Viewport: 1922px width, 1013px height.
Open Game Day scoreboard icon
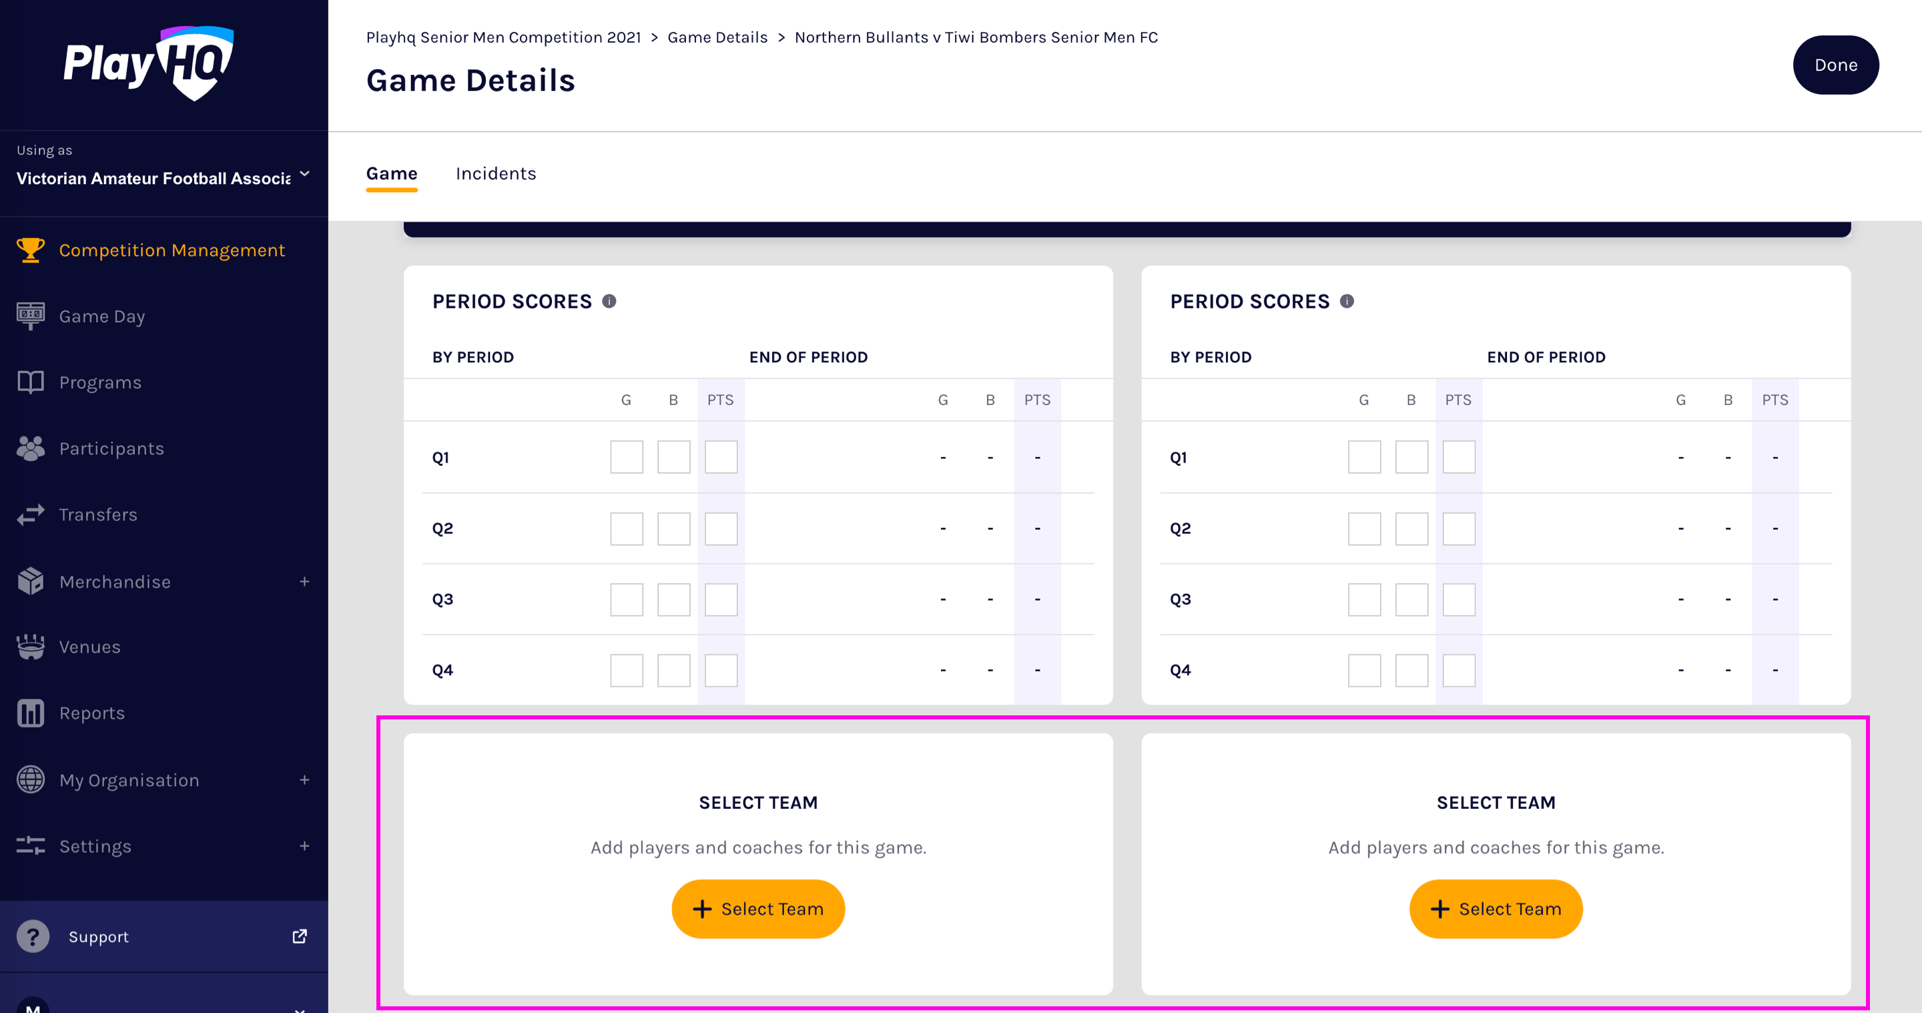coord(31,316)
